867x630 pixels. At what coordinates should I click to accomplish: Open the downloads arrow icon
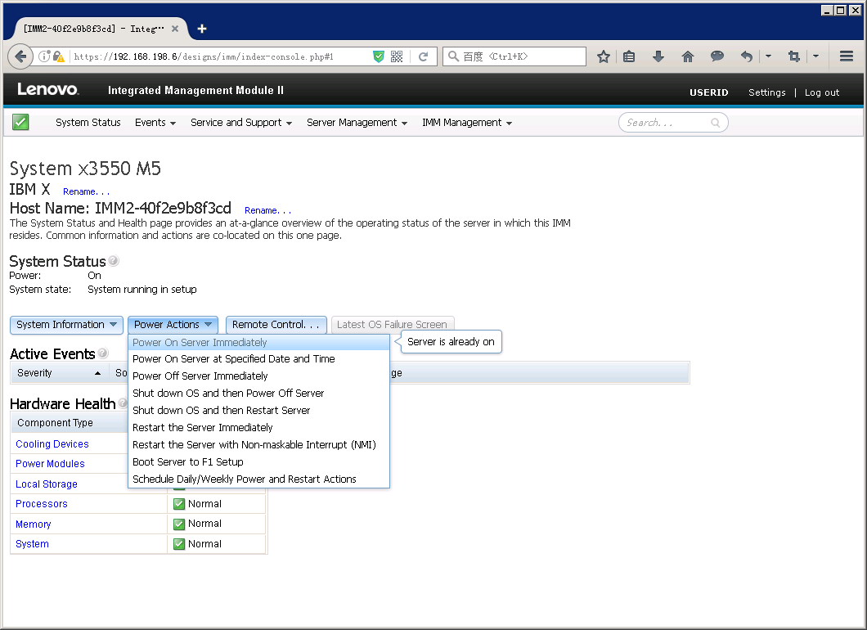pos(658,56)
